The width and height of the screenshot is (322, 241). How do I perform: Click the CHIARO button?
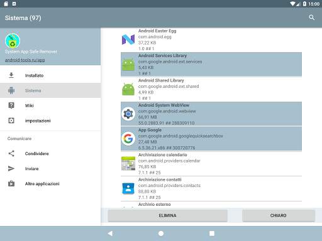coord(279,215)
